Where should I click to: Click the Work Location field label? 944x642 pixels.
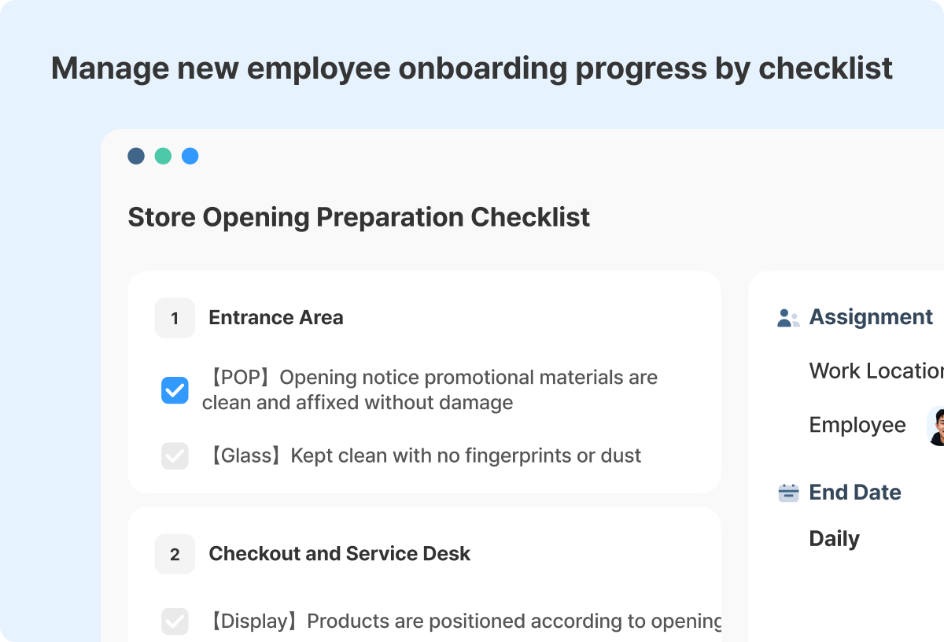876,371
